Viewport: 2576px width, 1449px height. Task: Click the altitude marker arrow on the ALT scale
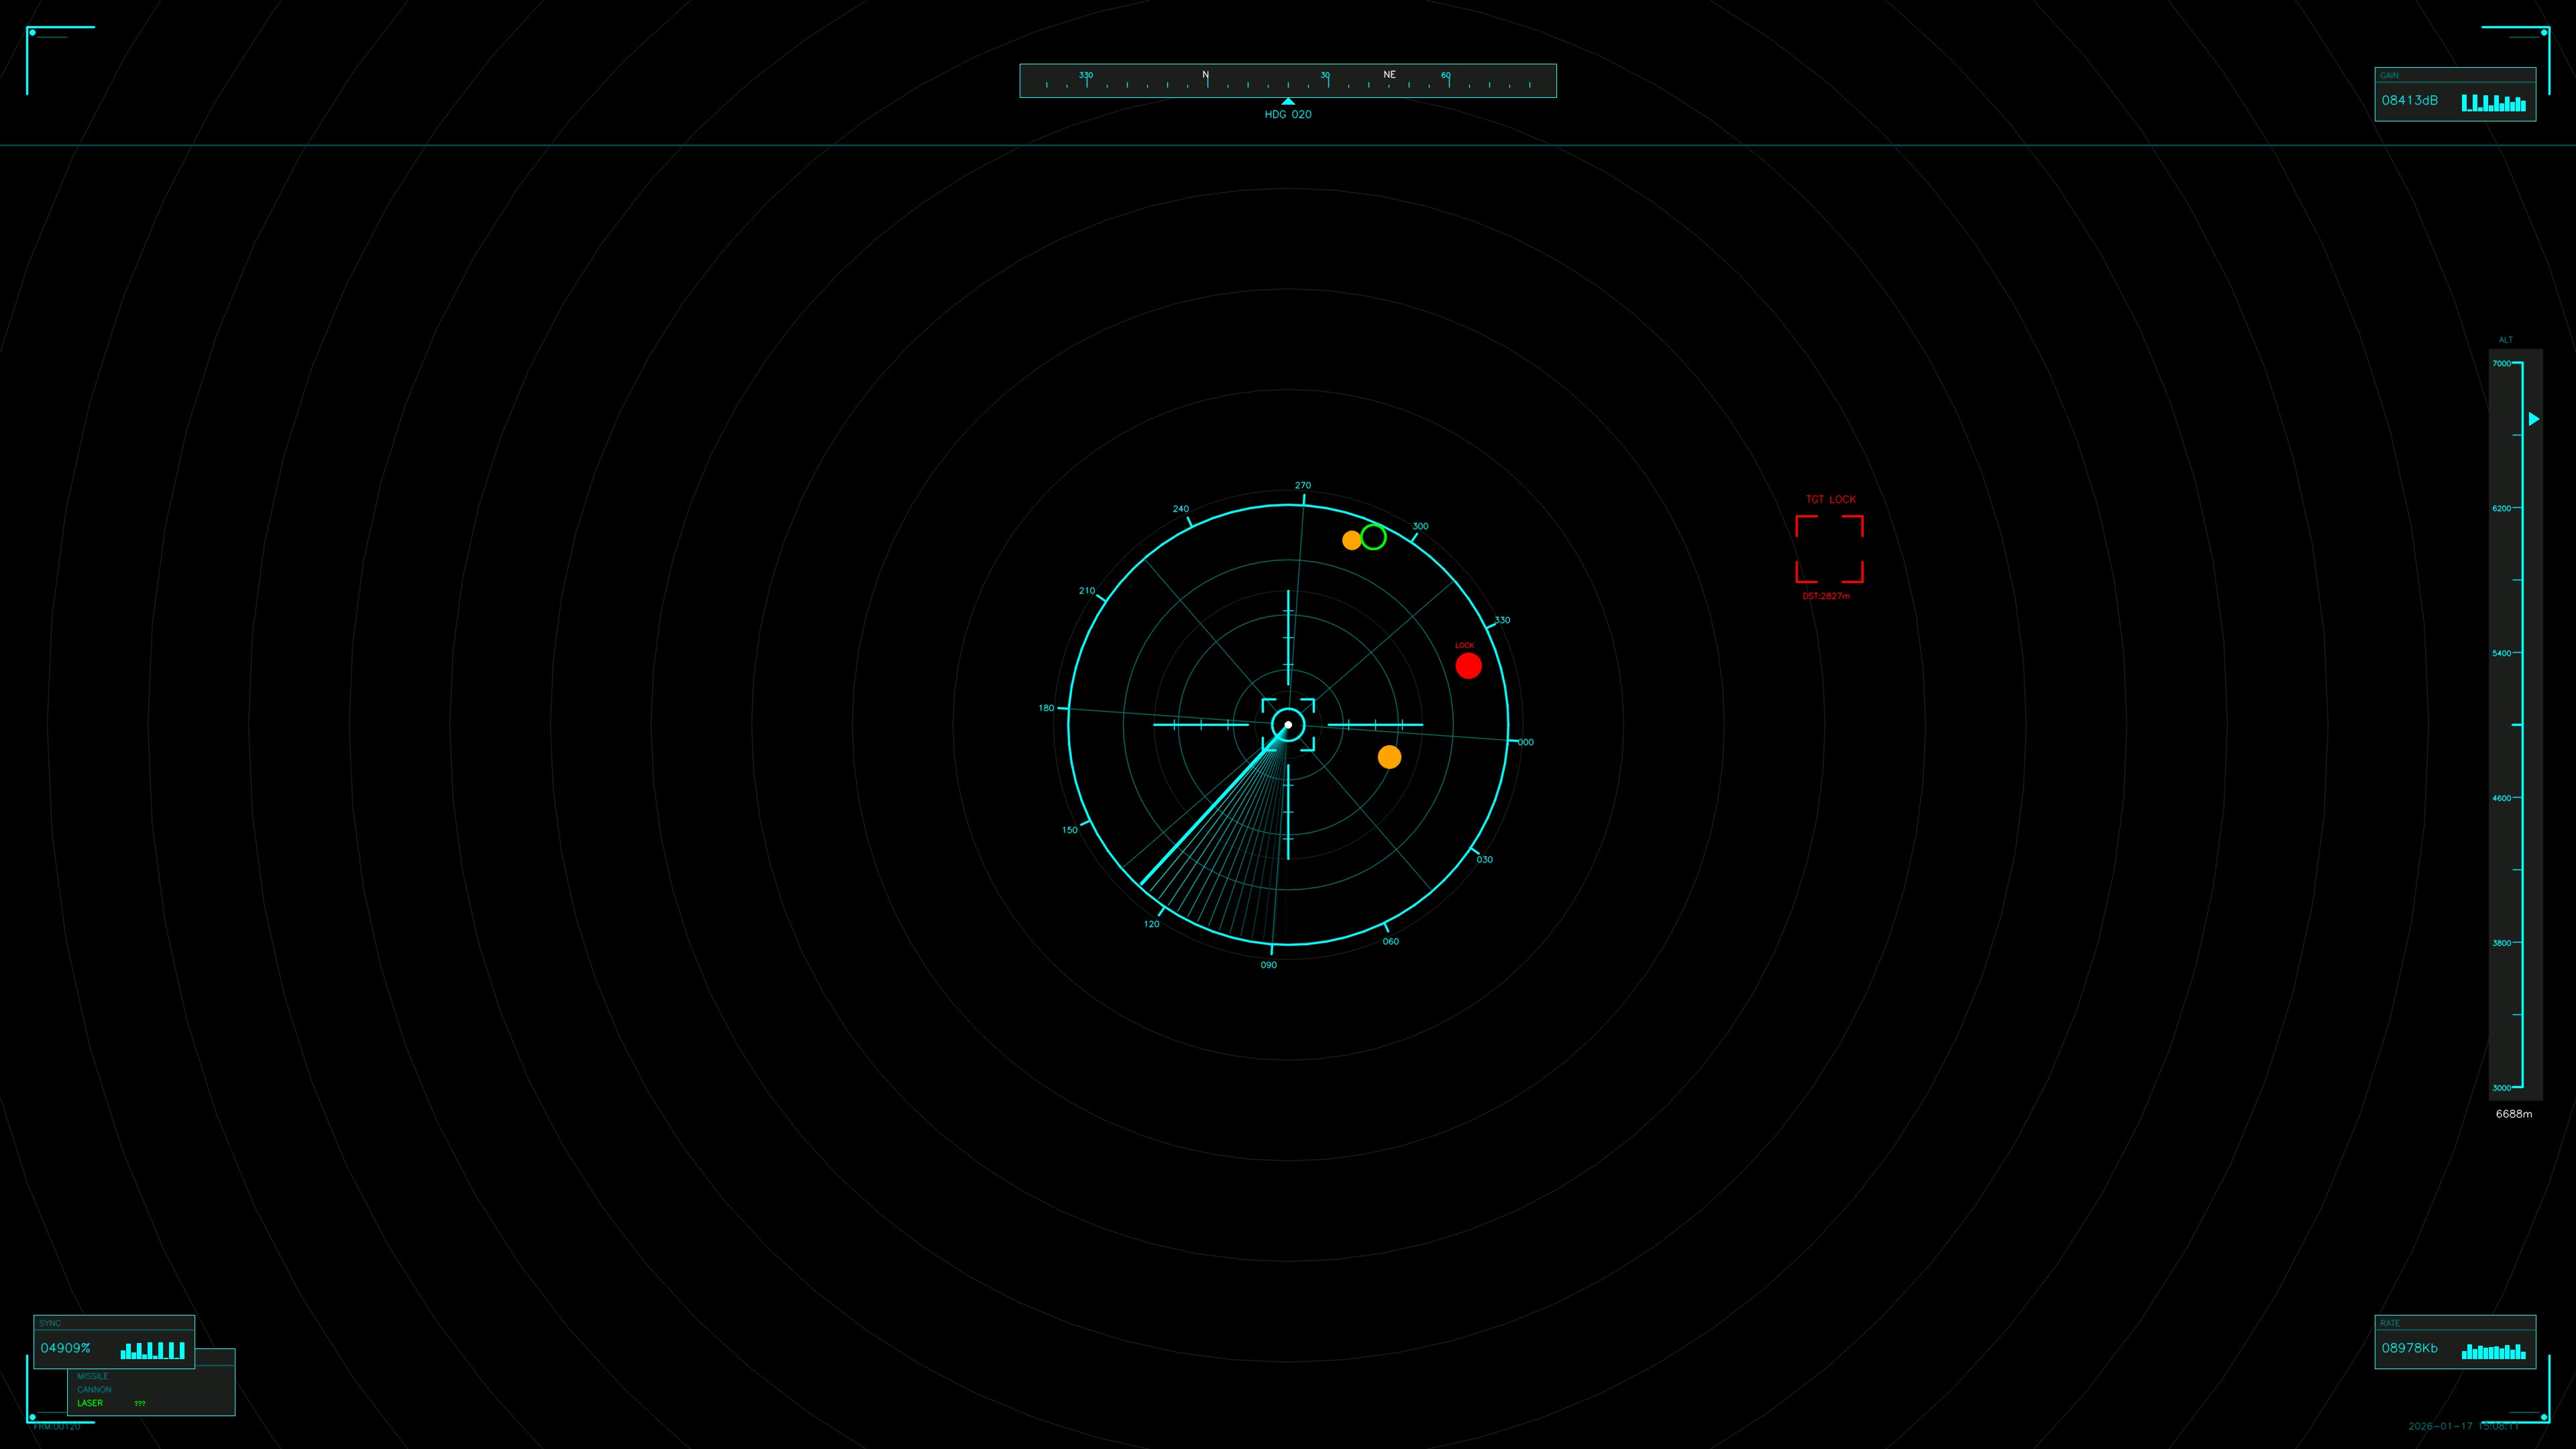(2533, 419)
